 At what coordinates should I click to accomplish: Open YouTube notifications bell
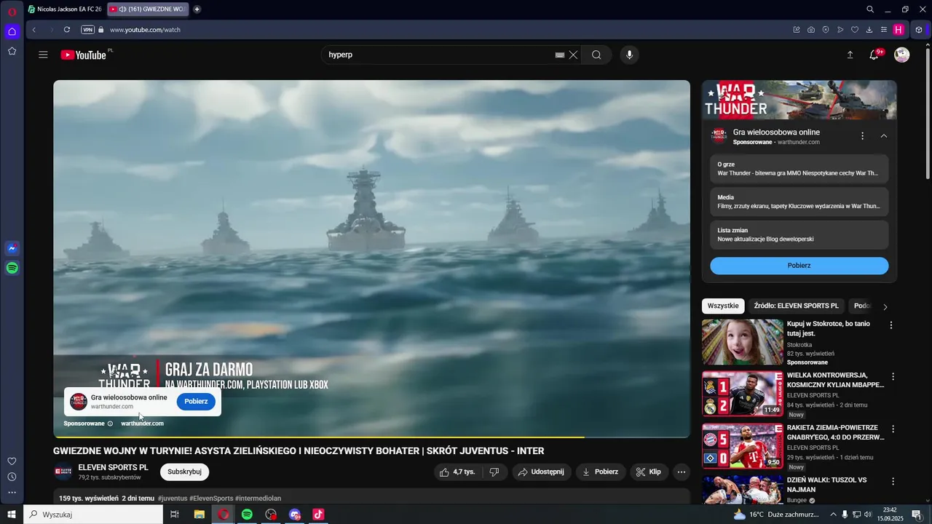[x=874, y=55]
